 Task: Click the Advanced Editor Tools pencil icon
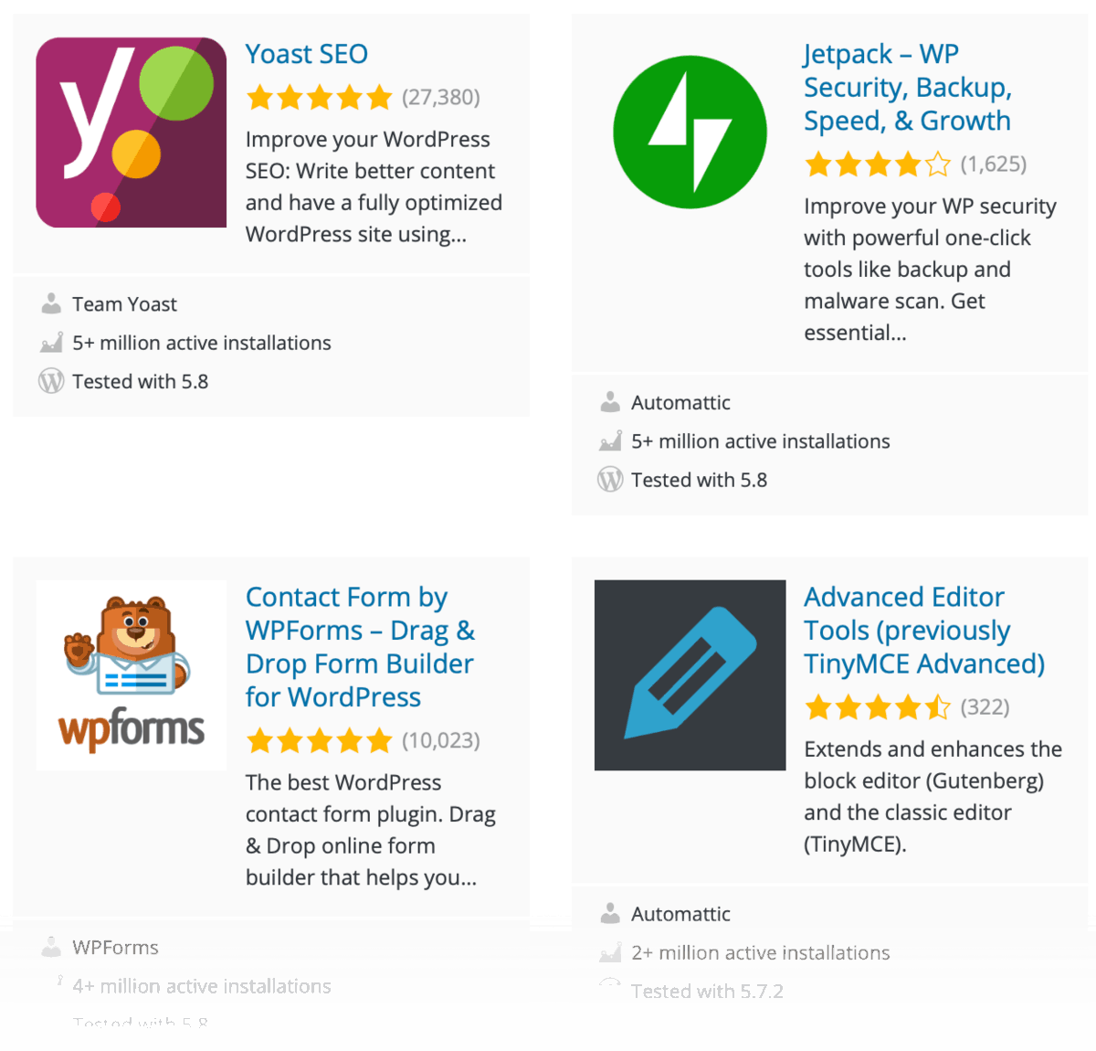point(690,674)
